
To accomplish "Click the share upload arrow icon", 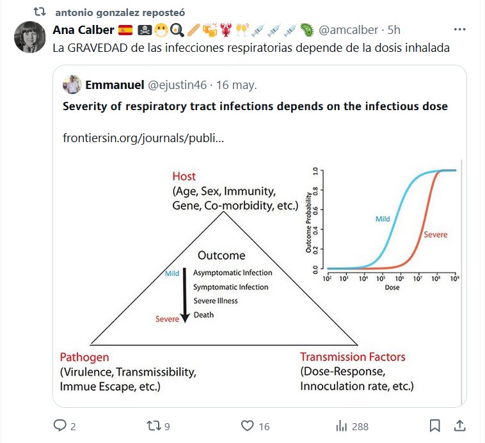I will tap(459, 426).
